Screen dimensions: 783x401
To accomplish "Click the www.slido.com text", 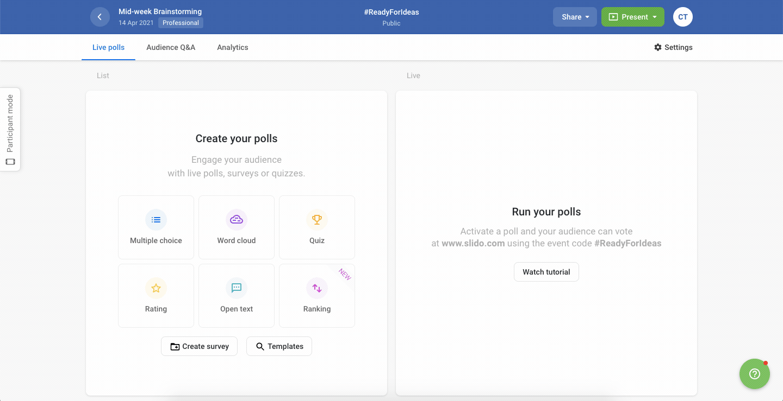I will (473, 243).
